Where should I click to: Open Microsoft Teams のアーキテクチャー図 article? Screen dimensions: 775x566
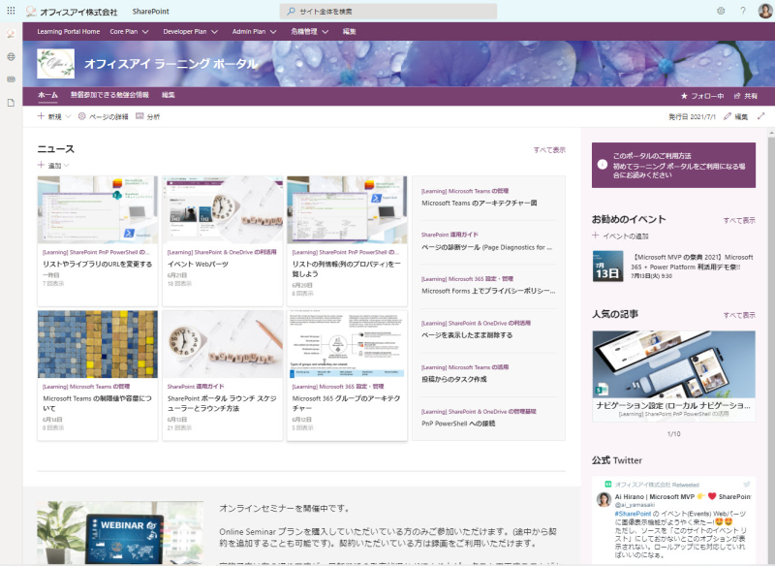click(x=479, y=204)
